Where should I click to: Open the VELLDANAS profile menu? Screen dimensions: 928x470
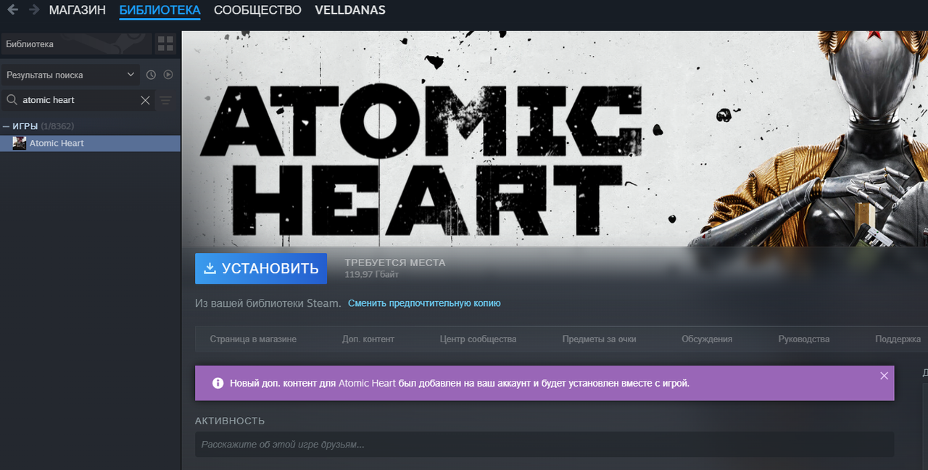[350, 10]
